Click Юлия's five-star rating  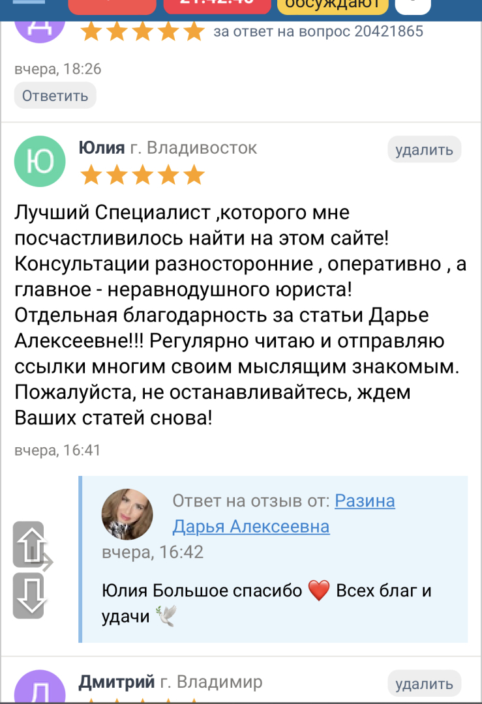point(142,175)
